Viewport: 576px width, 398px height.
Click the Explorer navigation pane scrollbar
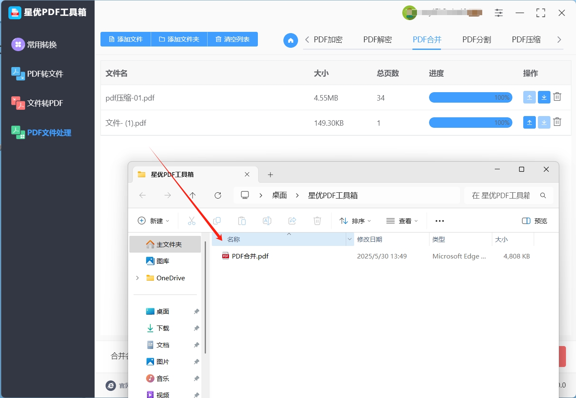click(205, 297)
